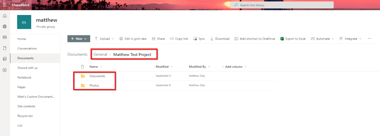Viewport: 380px width, 136px height.
Task: Click Matthew Daly in Photos row
Action: pyautogui.click(x=197, y=85)
